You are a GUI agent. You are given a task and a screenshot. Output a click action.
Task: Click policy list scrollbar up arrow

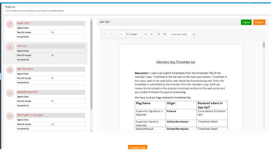tap(91, 19)
